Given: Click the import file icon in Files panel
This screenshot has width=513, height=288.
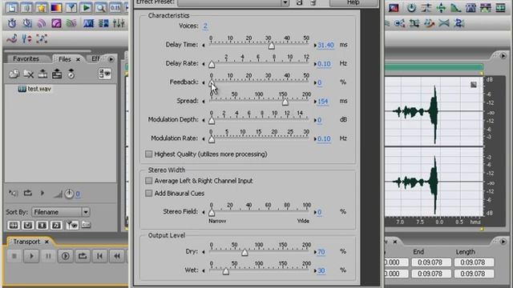Looking at the screenshot, I should 14,74.
